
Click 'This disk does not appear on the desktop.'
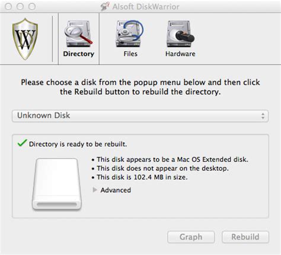click(x=162, y=168)
